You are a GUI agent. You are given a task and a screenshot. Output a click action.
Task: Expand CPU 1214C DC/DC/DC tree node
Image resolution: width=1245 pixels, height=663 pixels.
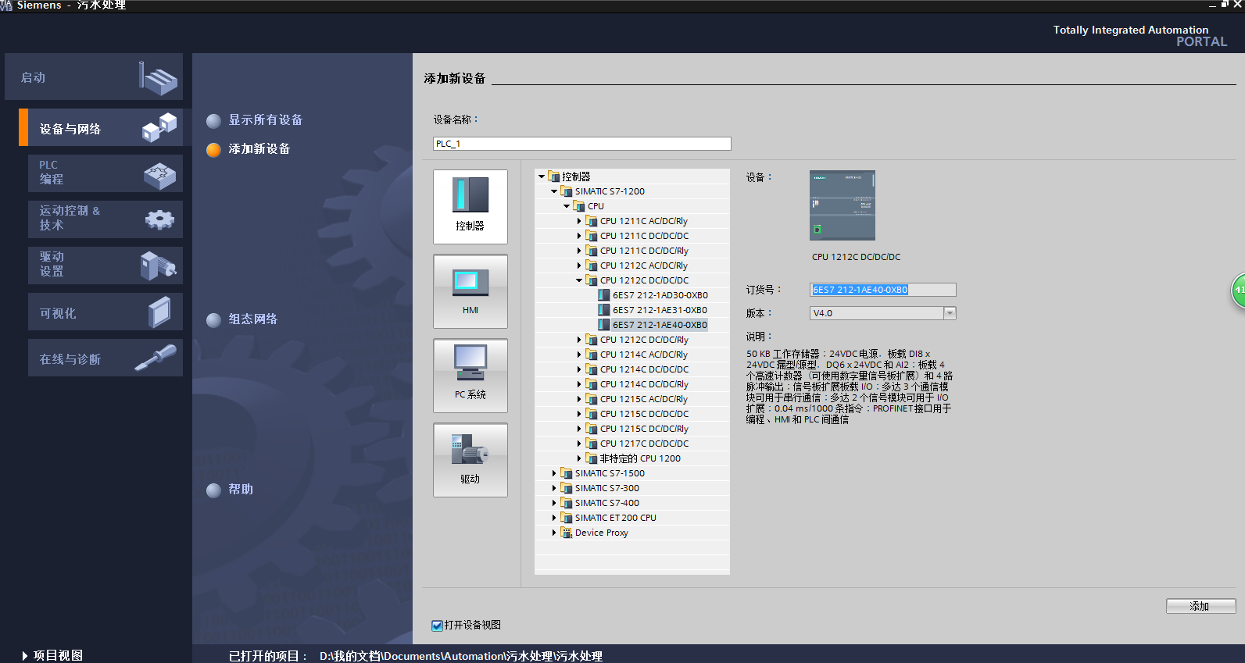point(579,369)
